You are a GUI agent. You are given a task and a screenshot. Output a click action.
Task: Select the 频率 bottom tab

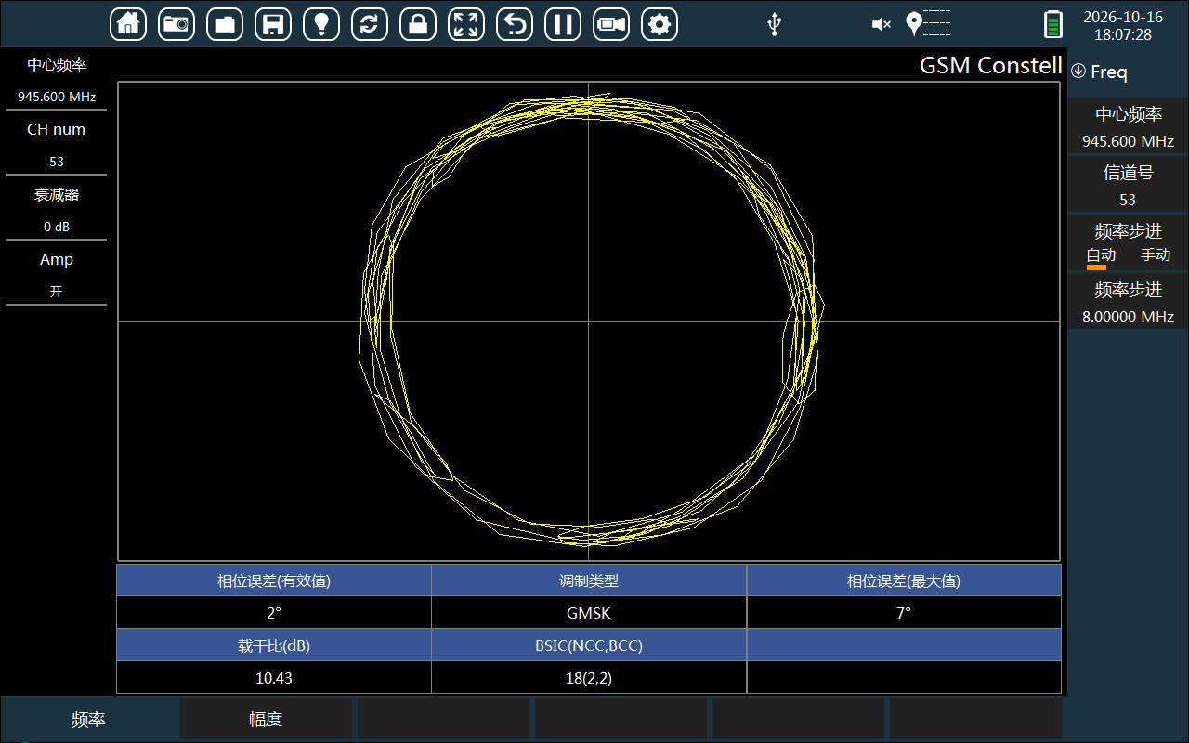click(88, 720)
